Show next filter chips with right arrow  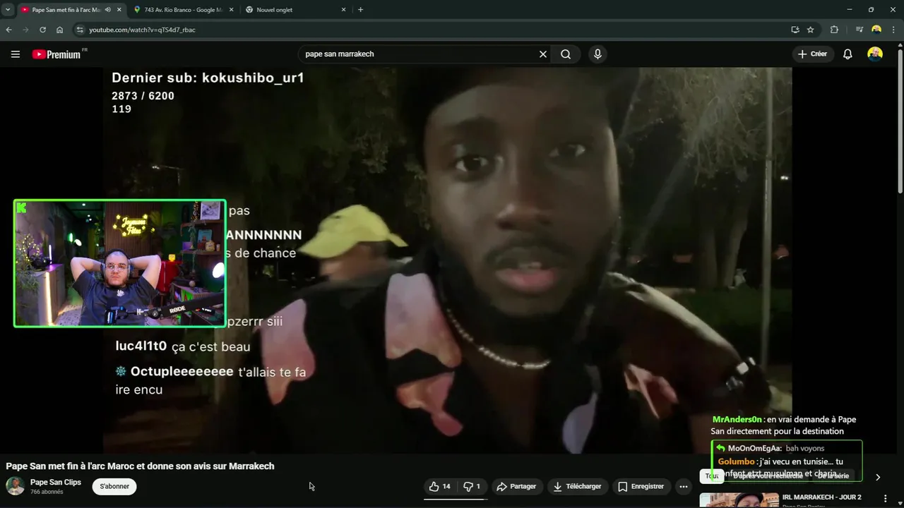point(878,477)
